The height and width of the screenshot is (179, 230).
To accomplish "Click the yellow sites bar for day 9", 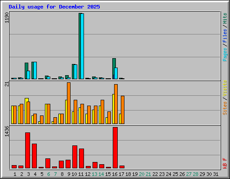I will click(66, 112).
